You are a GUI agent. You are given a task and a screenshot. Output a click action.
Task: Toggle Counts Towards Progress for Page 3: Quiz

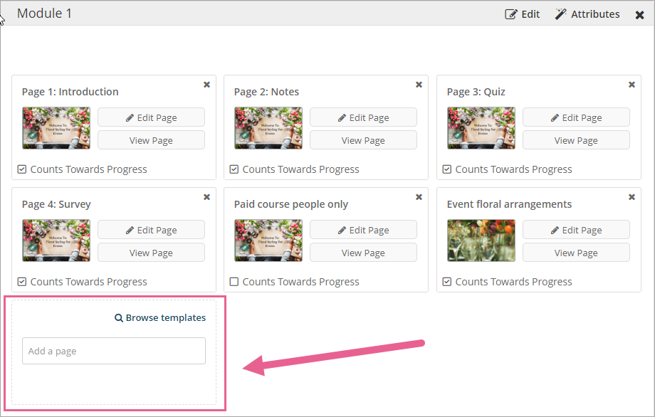coord(446,169)
